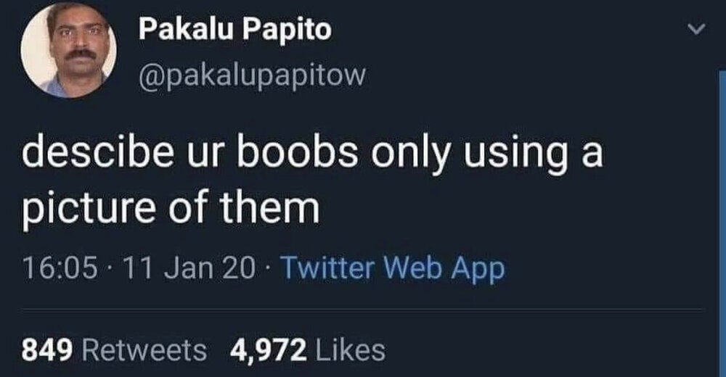
Task: Click the word "Likes"
Action: pyautogui.click(x=350, y=350)
